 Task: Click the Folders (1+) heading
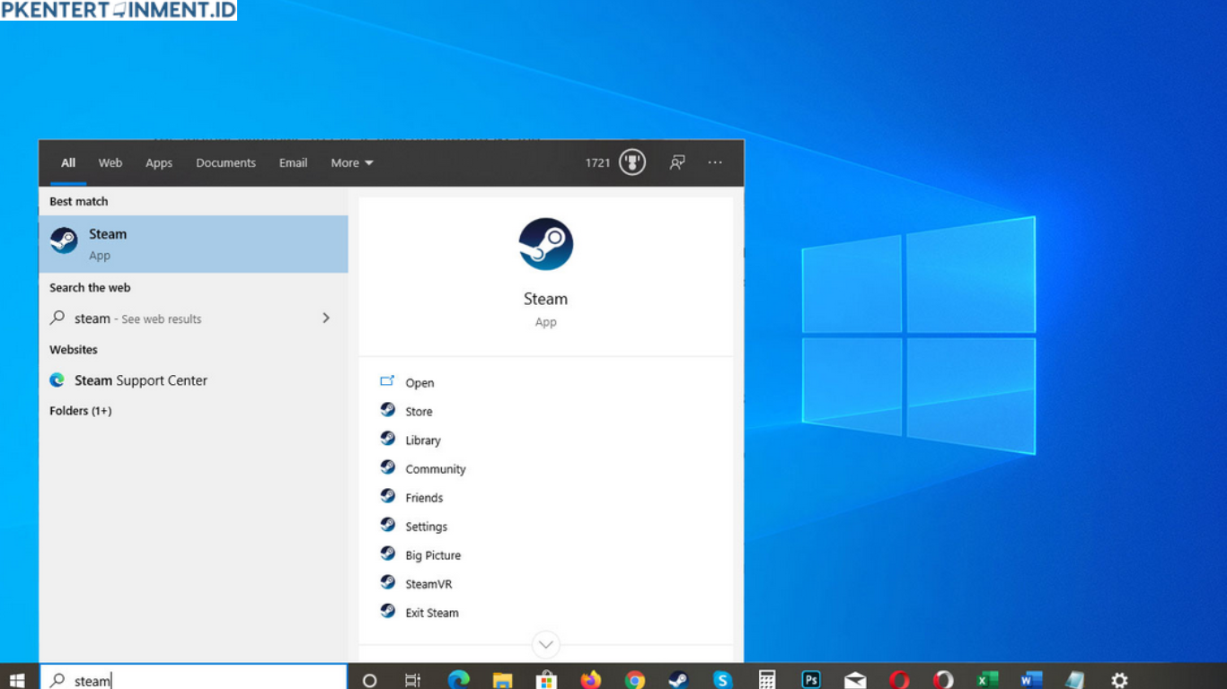[81, 411]
